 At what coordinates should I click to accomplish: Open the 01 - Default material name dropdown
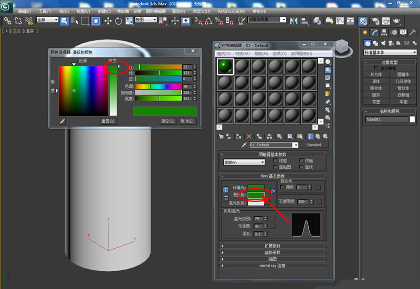point(296,145)
